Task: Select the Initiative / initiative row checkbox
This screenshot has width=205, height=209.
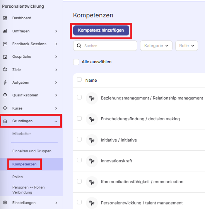Action: click(x=79, y=139)
